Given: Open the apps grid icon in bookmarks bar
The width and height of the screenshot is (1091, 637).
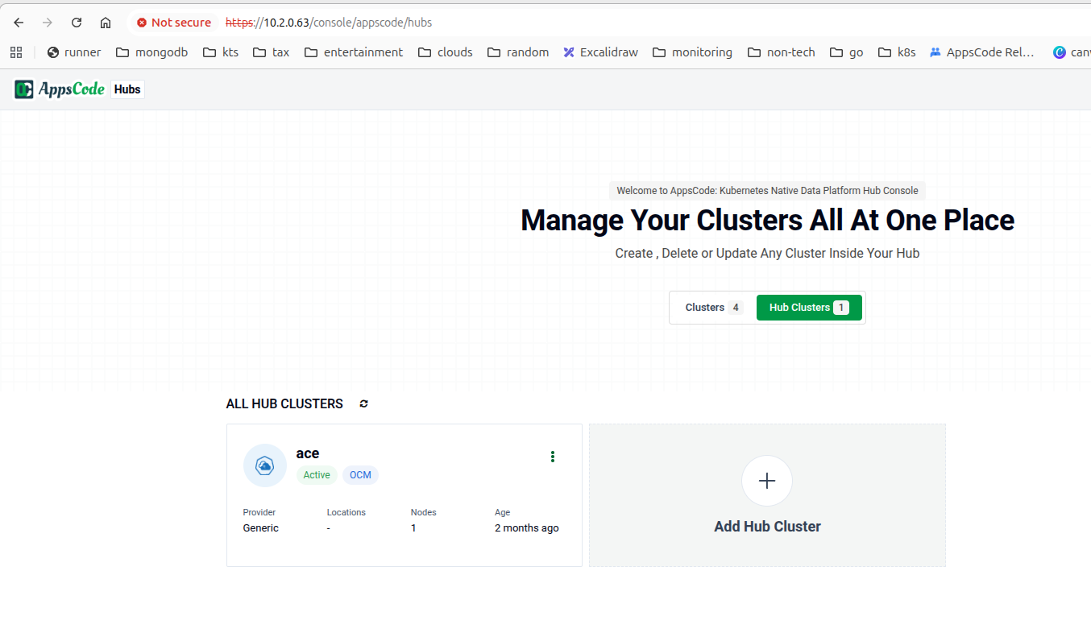Looking at the screenshot, I should tap(15, 52).
